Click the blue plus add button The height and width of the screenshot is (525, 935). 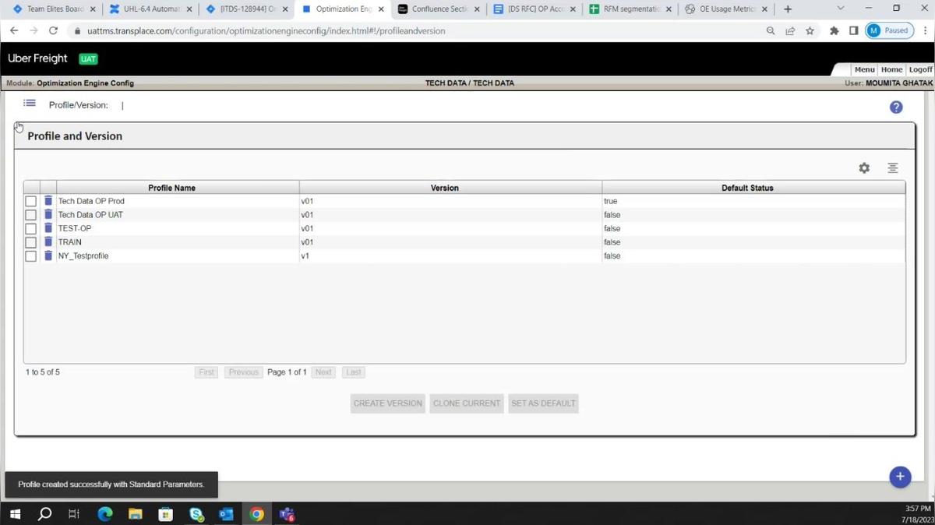pyautogui.click(x=900, y=477)
